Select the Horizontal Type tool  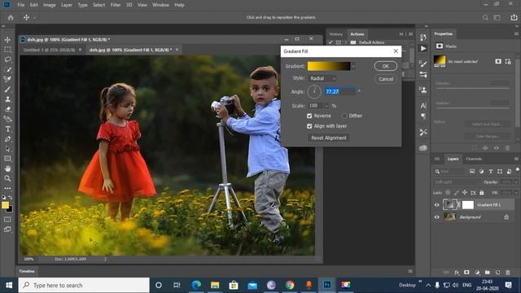(7, 129)
